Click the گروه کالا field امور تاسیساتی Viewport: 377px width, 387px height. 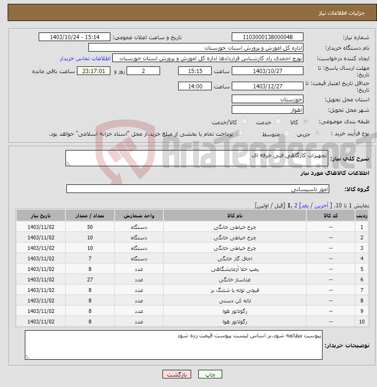[x=198, y=189]
